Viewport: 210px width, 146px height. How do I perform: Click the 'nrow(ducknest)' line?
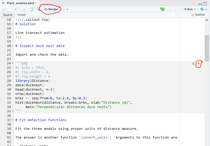tap(30, 94)
